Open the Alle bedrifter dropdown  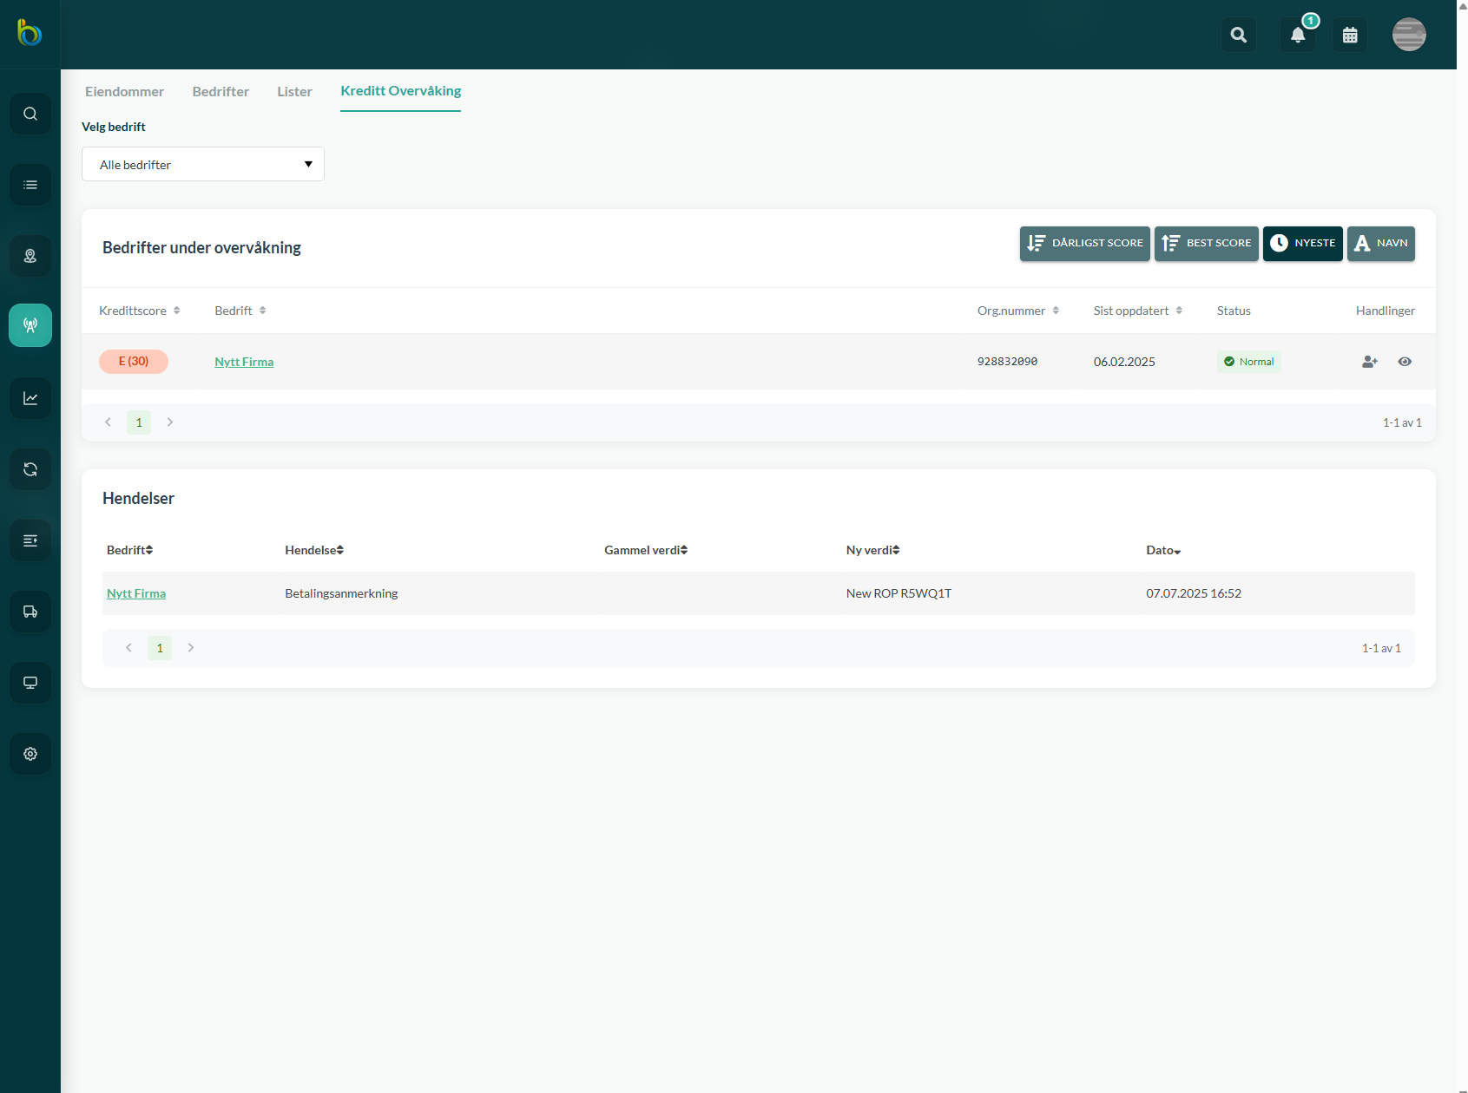coord(203,164)
